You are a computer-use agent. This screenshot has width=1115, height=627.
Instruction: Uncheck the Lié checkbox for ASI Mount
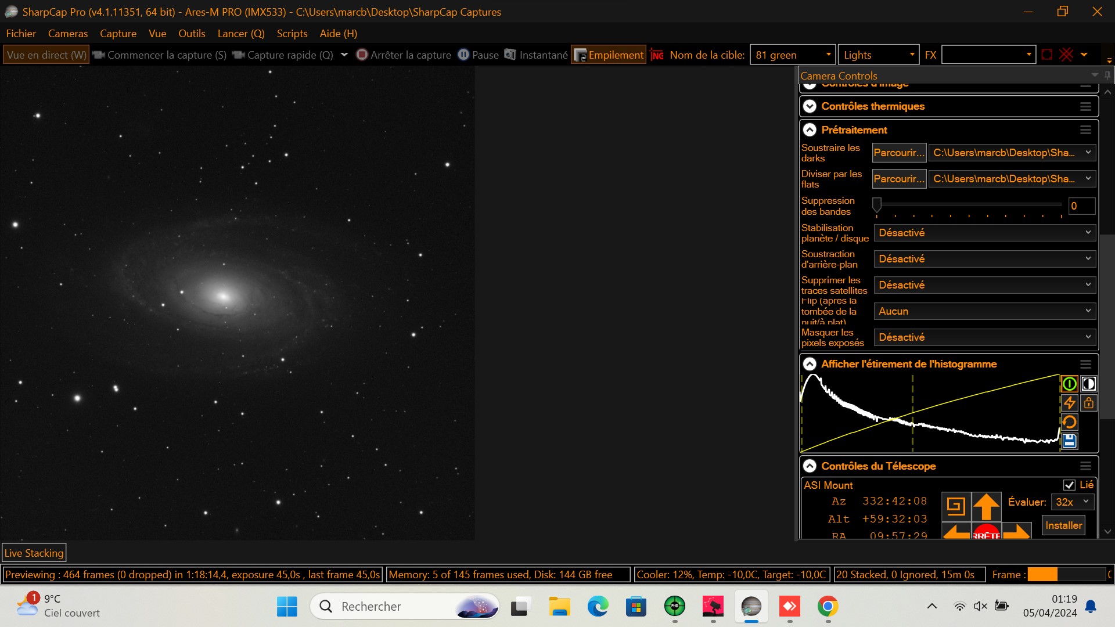(1070, 485)
